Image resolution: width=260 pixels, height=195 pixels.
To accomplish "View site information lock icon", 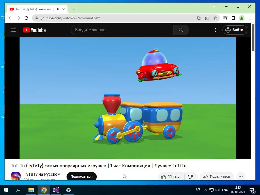I will [37, 18].
